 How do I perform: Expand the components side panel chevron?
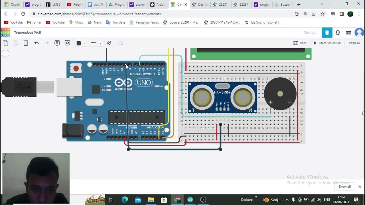click(363, 114)
